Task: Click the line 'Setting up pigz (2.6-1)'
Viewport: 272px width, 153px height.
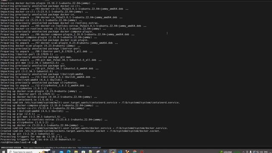Action: (20, 114)
